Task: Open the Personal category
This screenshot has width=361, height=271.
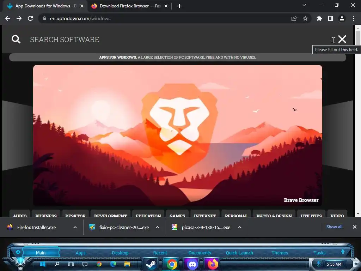Action: pyautogui.click(x=236, y=214)
